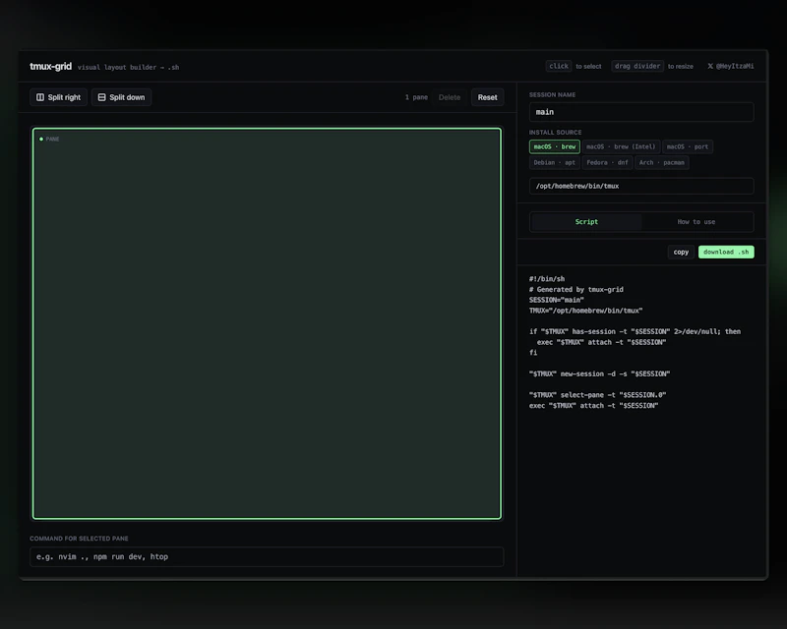Switch to the How to use tab

pyautogui.click(x=696, y=222)
